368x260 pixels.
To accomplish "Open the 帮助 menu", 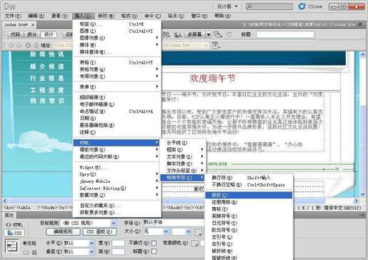I will (x=222, y=16).
